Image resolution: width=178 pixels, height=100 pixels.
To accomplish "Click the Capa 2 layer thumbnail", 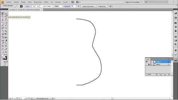I will coord(155,62).
